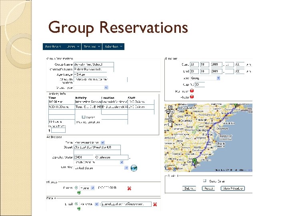This screenshot has width=288, height=216.
Task: Click the Submit button
Action: 189,188
